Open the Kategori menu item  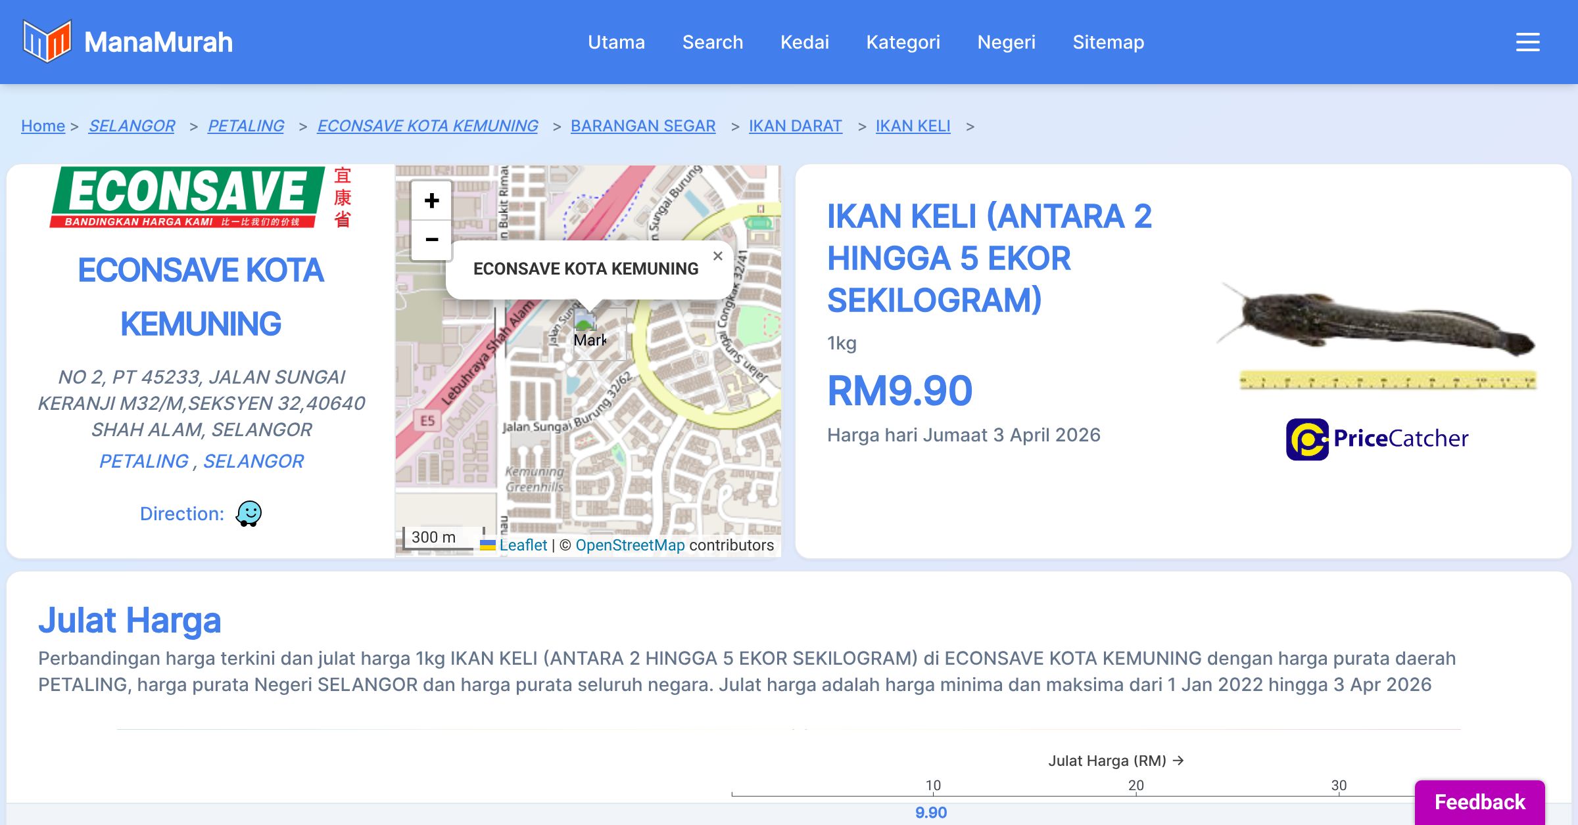903,42
